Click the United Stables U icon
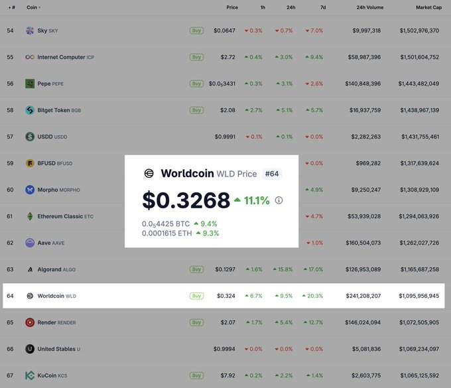The height and width of the screenshot is (388, 451). 30,349
